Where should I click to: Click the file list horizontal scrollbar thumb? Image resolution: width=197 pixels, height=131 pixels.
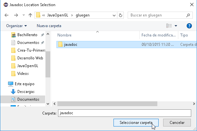point(107,104)
